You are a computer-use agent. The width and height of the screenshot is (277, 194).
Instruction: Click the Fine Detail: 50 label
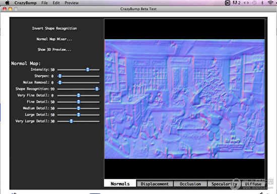(x=41, y=102)
